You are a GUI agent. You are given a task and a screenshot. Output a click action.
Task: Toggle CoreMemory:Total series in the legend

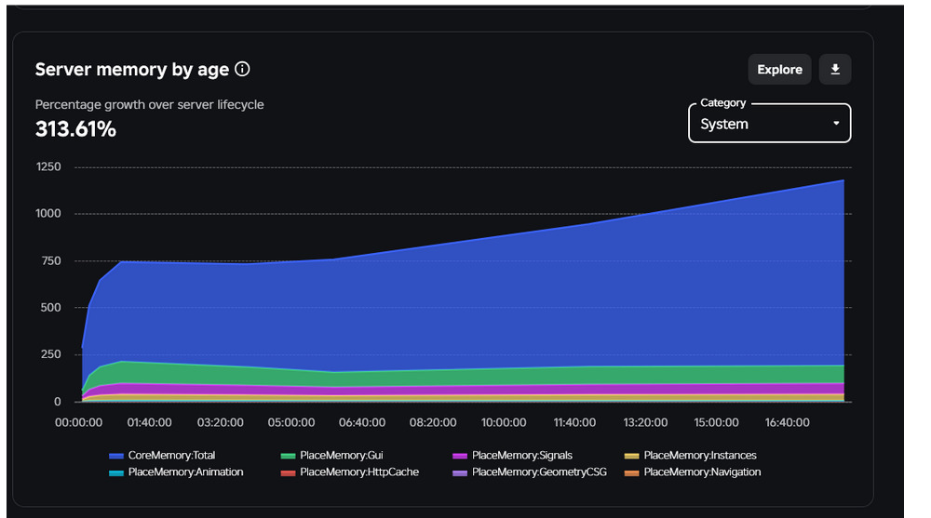[162, 455]
